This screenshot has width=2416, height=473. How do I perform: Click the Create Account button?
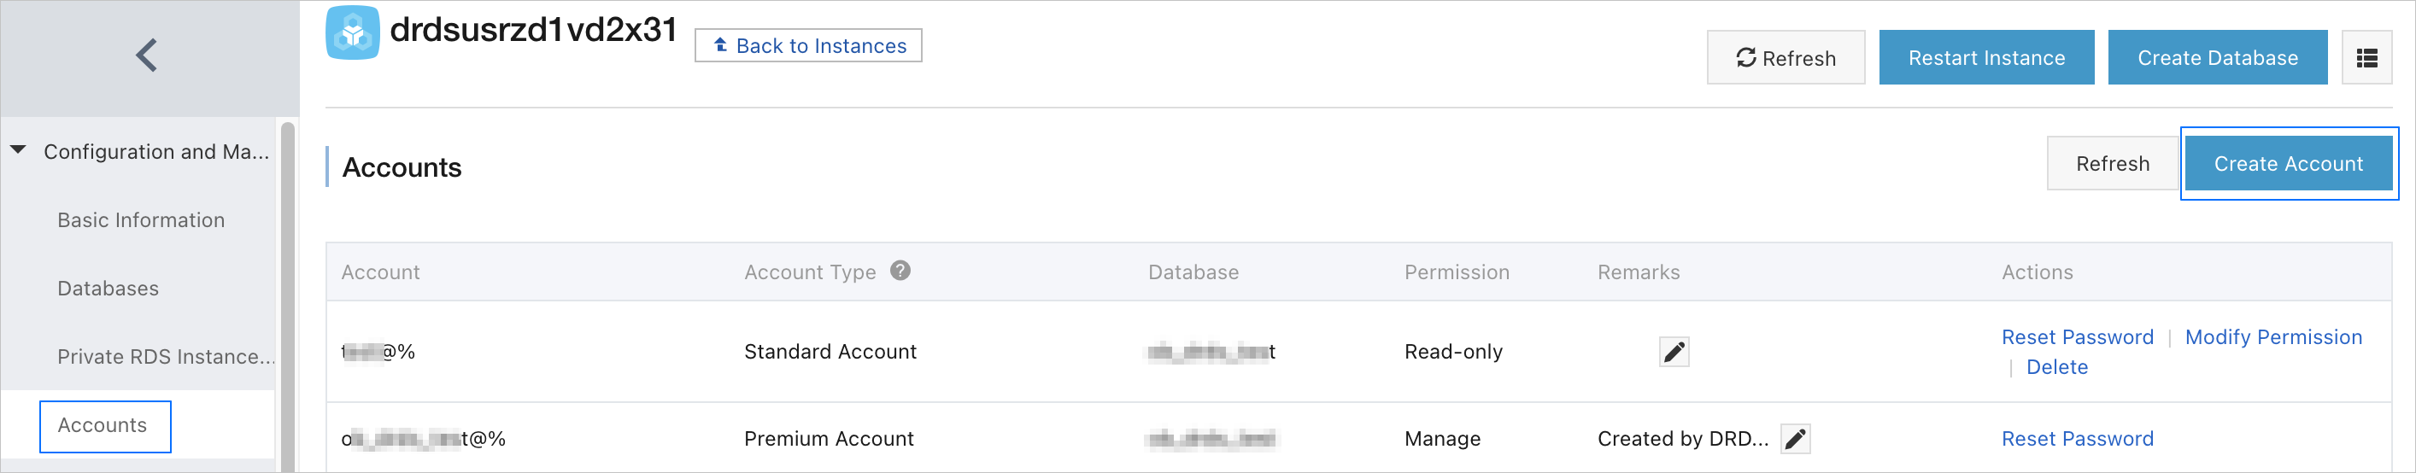click(2289, 164)
